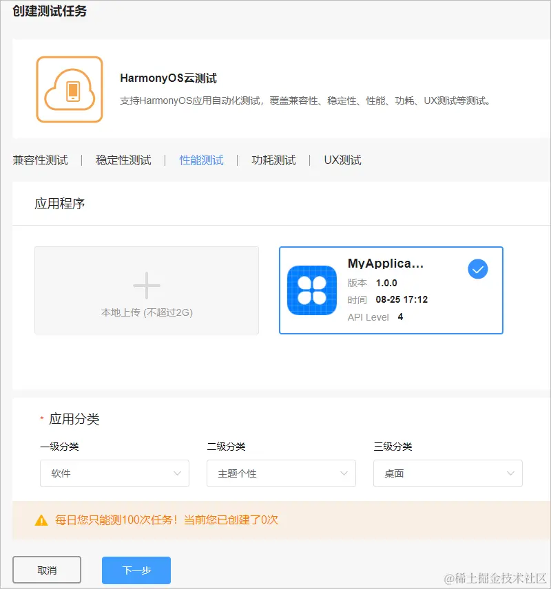The image size is (551, 589).
Task: Click the blue checkmark on the selected app
Action: [x=477, y=269]
